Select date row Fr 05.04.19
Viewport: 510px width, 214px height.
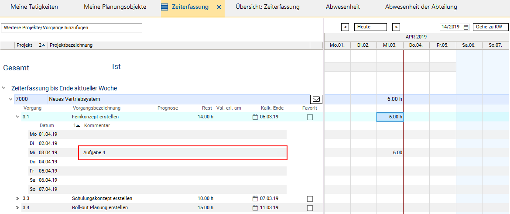point(157,171)
